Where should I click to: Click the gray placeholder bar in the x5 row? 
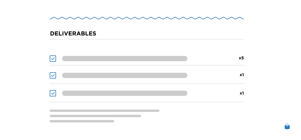(125, 59)
